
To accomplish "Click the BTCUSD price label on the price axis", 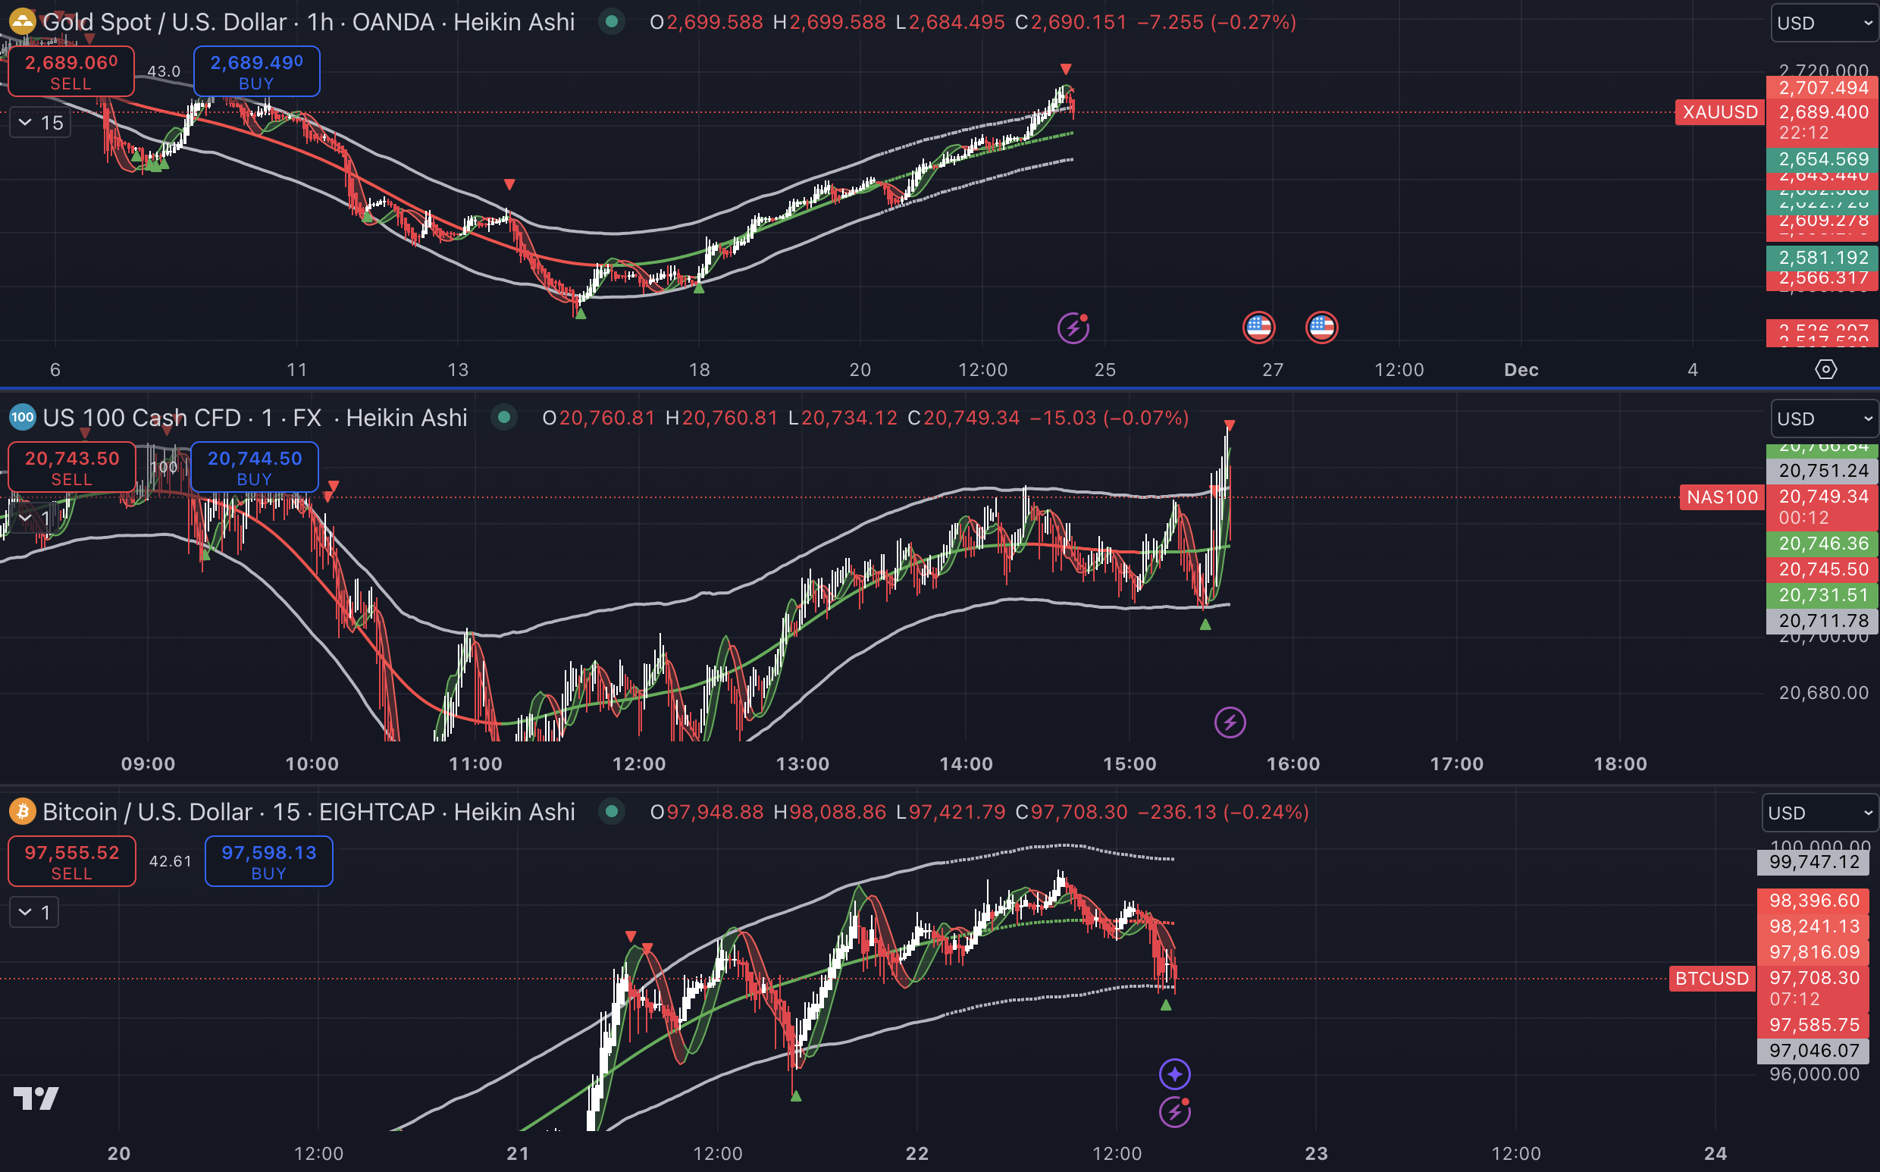I will tap(1712, 978).
